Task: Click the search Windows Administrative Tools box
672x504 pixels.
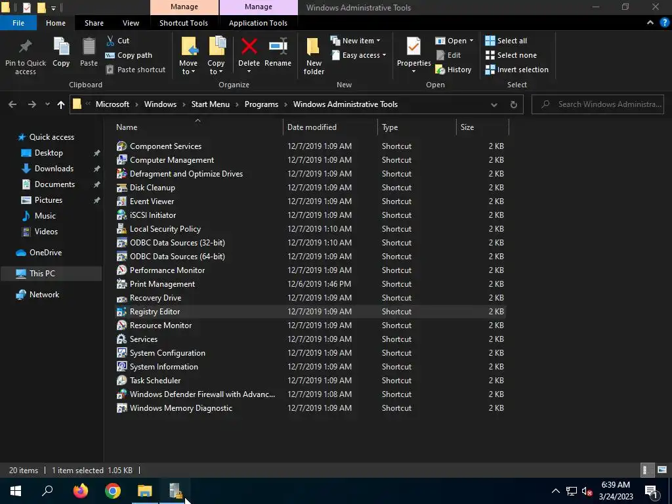Action: [597, 104]
